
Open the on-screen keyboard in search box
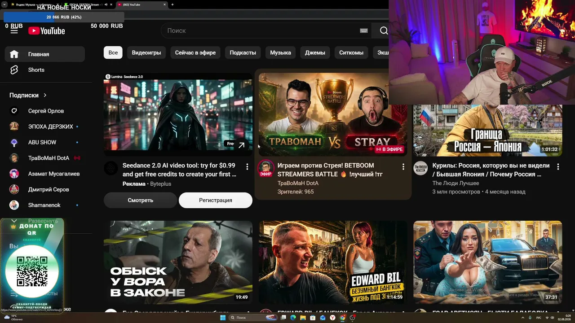coord(364,31)
